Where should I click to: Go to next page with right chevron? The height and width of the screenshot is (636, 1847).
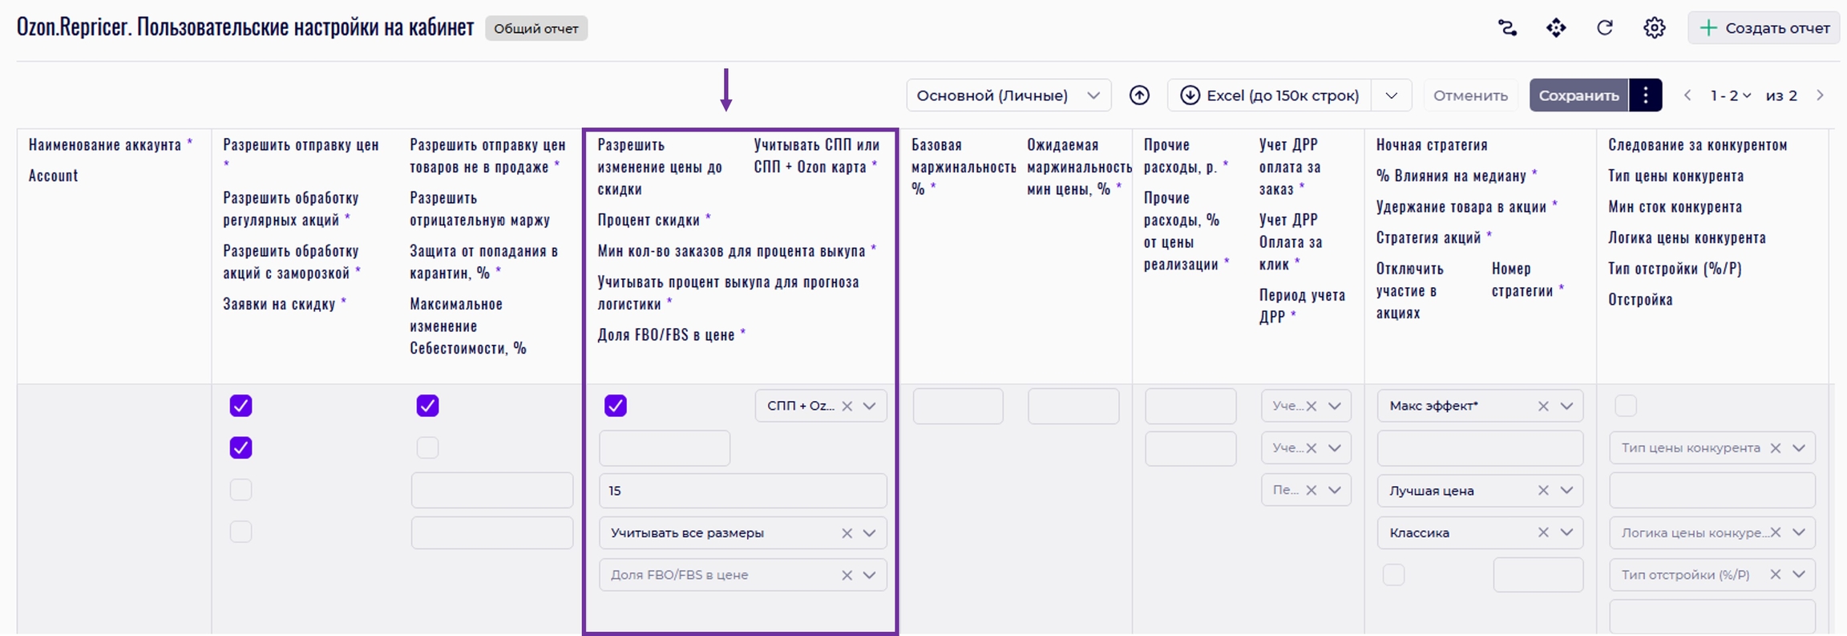pyautogui.click(x=1820, y=95)
